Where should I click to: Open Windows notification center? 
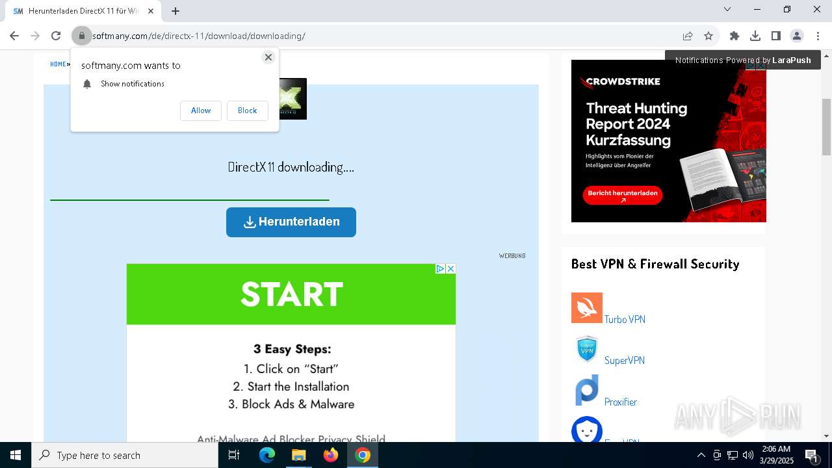point(811,455)
